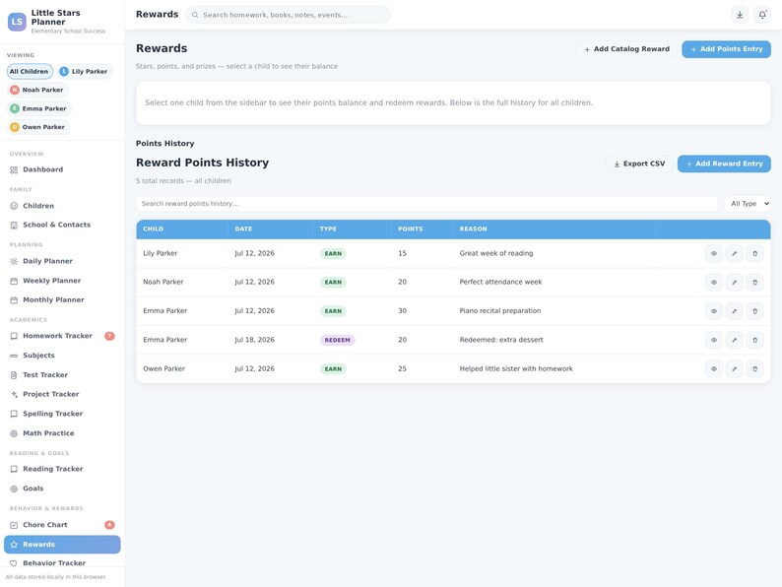View details of Lily Parker's reward entry

tap(714, 253)
